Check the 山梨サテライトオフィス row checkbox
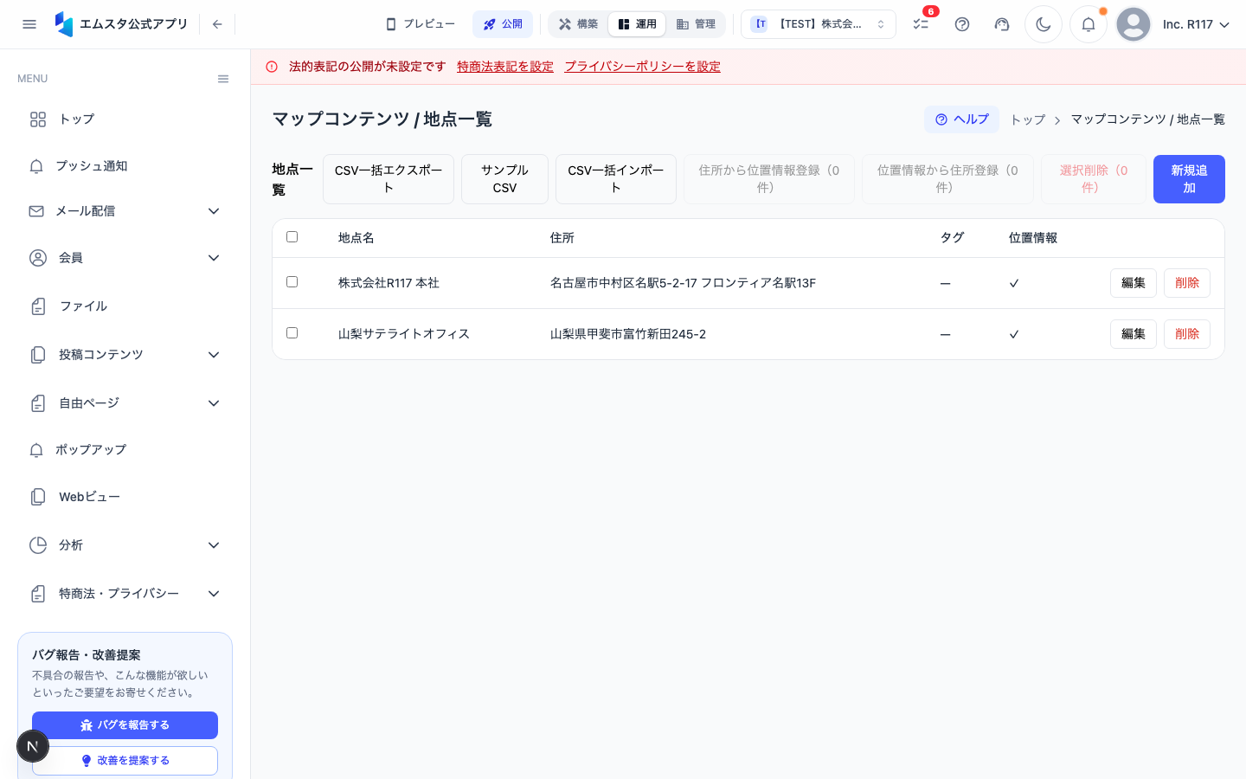Image resolution: width=1246 pixels, height=779 pixels. (x=292, y=333)
